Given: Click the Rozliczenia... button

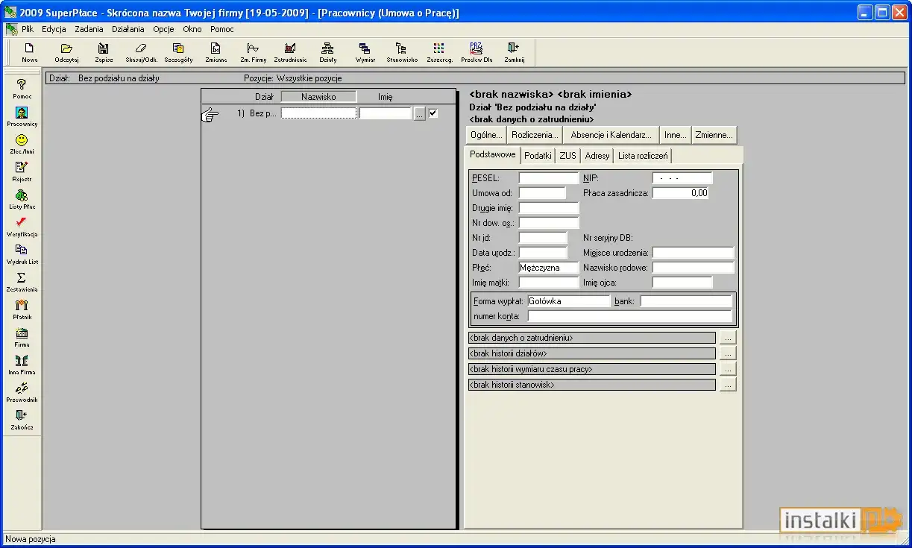Looking at the screenshot, I should click(535, 135).
